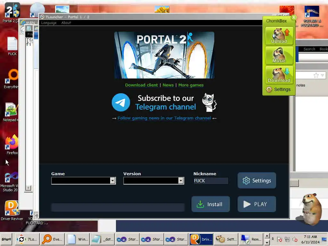The height and width of the screenshot is (246, 328).
Task: Click the Start button
Action: click(x=6, y=239)
